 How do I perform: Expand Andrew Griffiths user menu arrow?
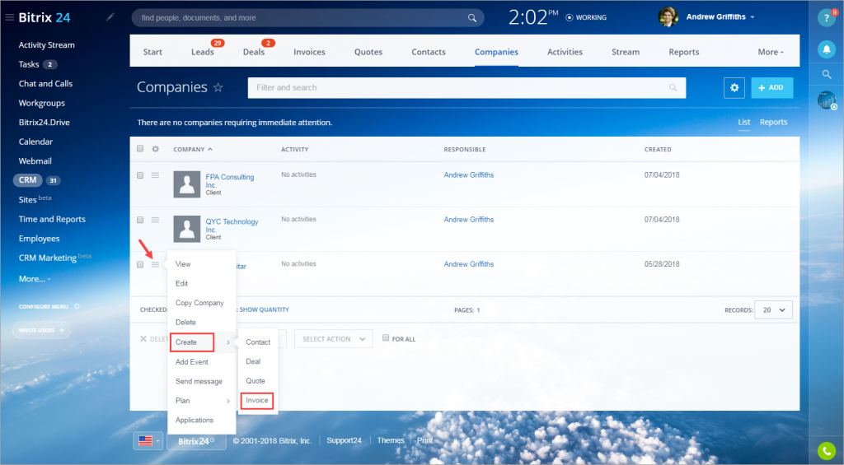[753, 17]
